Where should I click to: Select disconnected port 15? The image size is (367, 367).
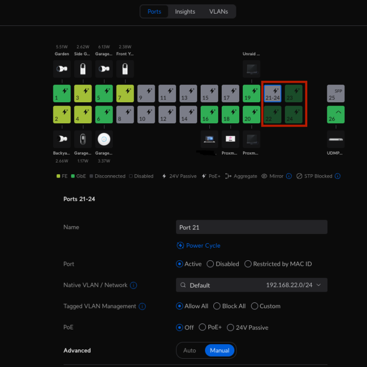(209, 93)
